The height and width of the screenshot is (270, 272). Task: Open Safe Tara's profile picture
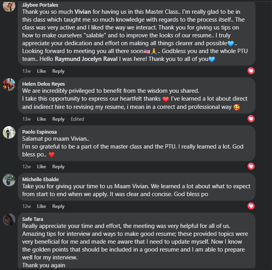point(9,219)
